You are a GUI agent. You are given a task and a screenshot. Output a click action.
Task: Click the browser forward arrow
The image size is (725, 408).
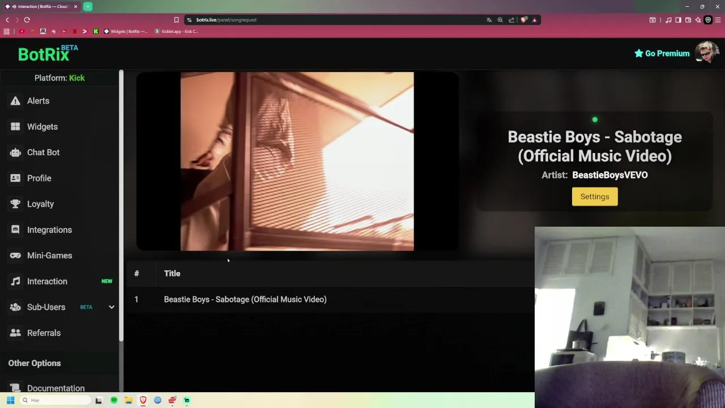(17, 20)
